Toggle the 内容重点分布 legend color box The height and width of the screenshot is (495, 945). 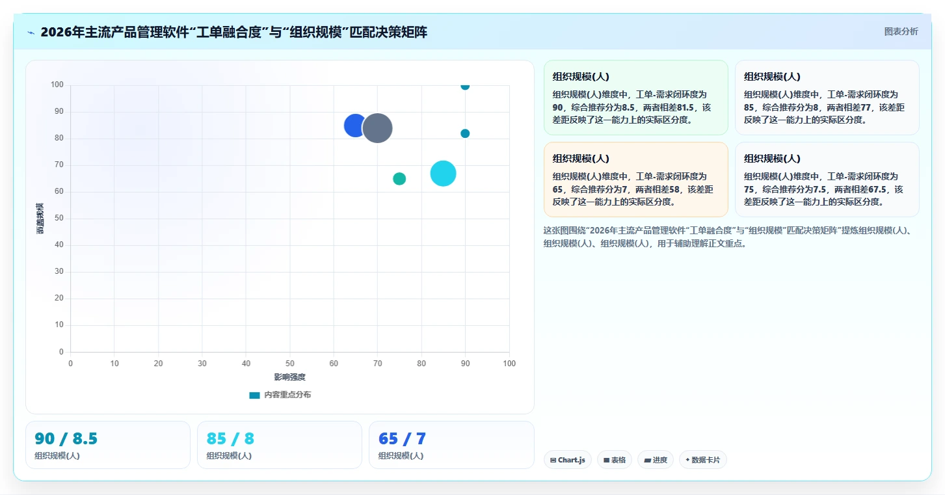[254, 395]
